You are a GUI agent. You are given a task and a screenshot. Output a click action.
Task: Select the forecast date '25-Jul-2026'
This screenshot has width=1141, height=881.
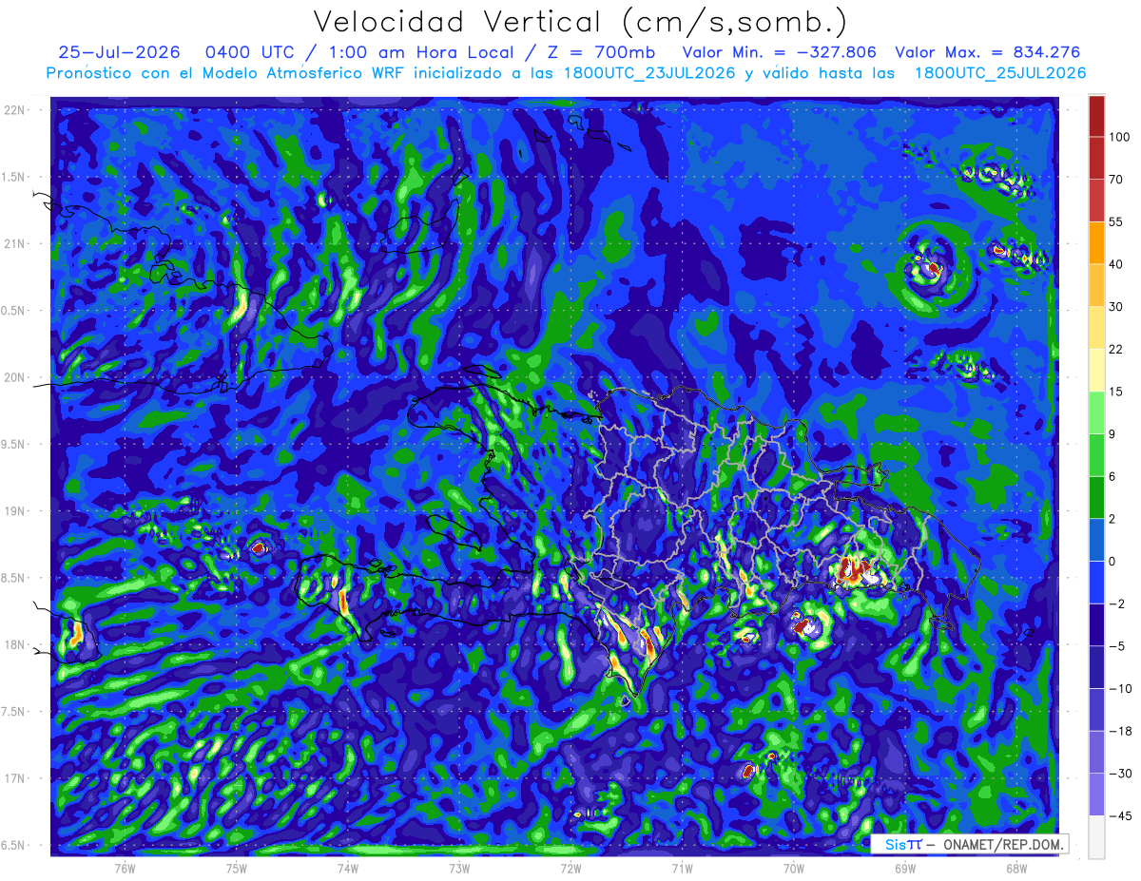tap(119, 52)
